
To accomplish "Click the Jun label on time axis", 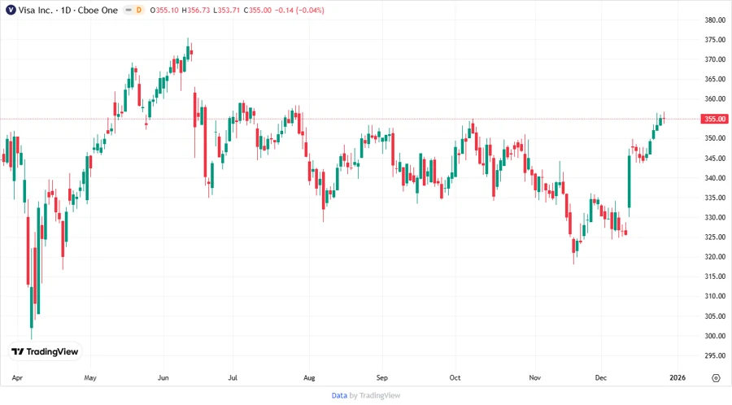I will tap(163, 378).
